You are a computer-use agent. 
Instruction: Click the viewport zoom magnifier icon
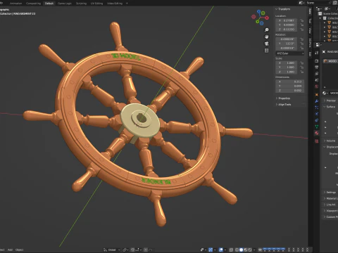[267, 30]
